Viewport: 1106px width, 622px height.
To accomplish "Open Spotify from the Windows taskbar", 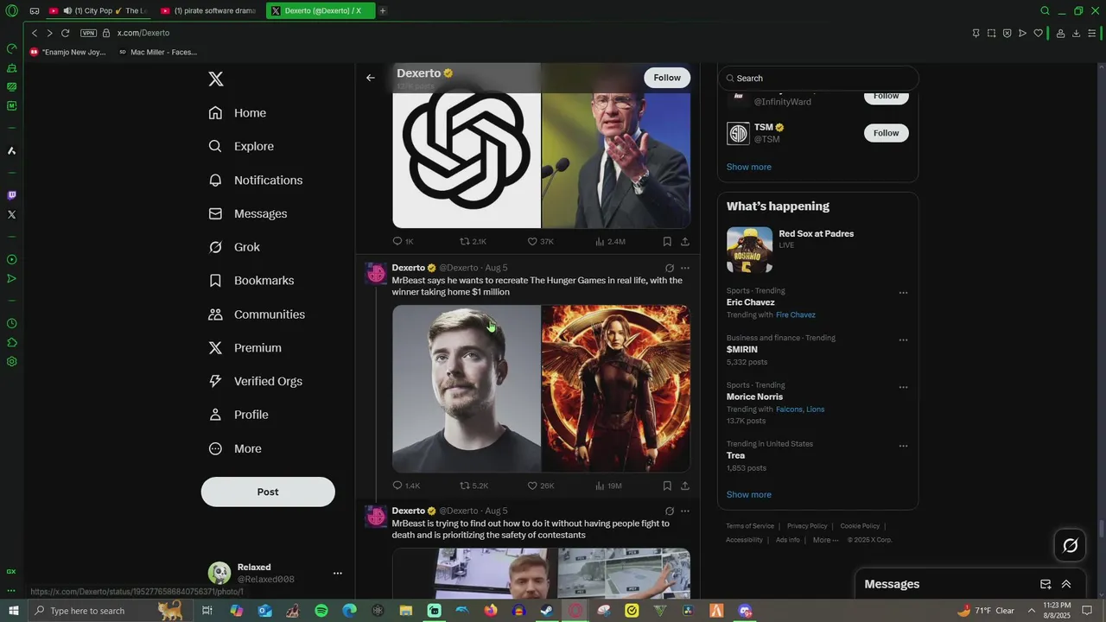I will click(321, 611).
